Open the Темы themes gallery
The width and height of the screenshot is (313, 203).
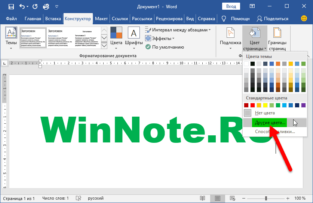pos(11,38)
